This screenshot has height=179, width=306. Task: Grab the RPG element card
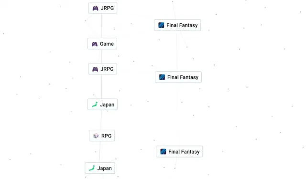tap(102, 136)
